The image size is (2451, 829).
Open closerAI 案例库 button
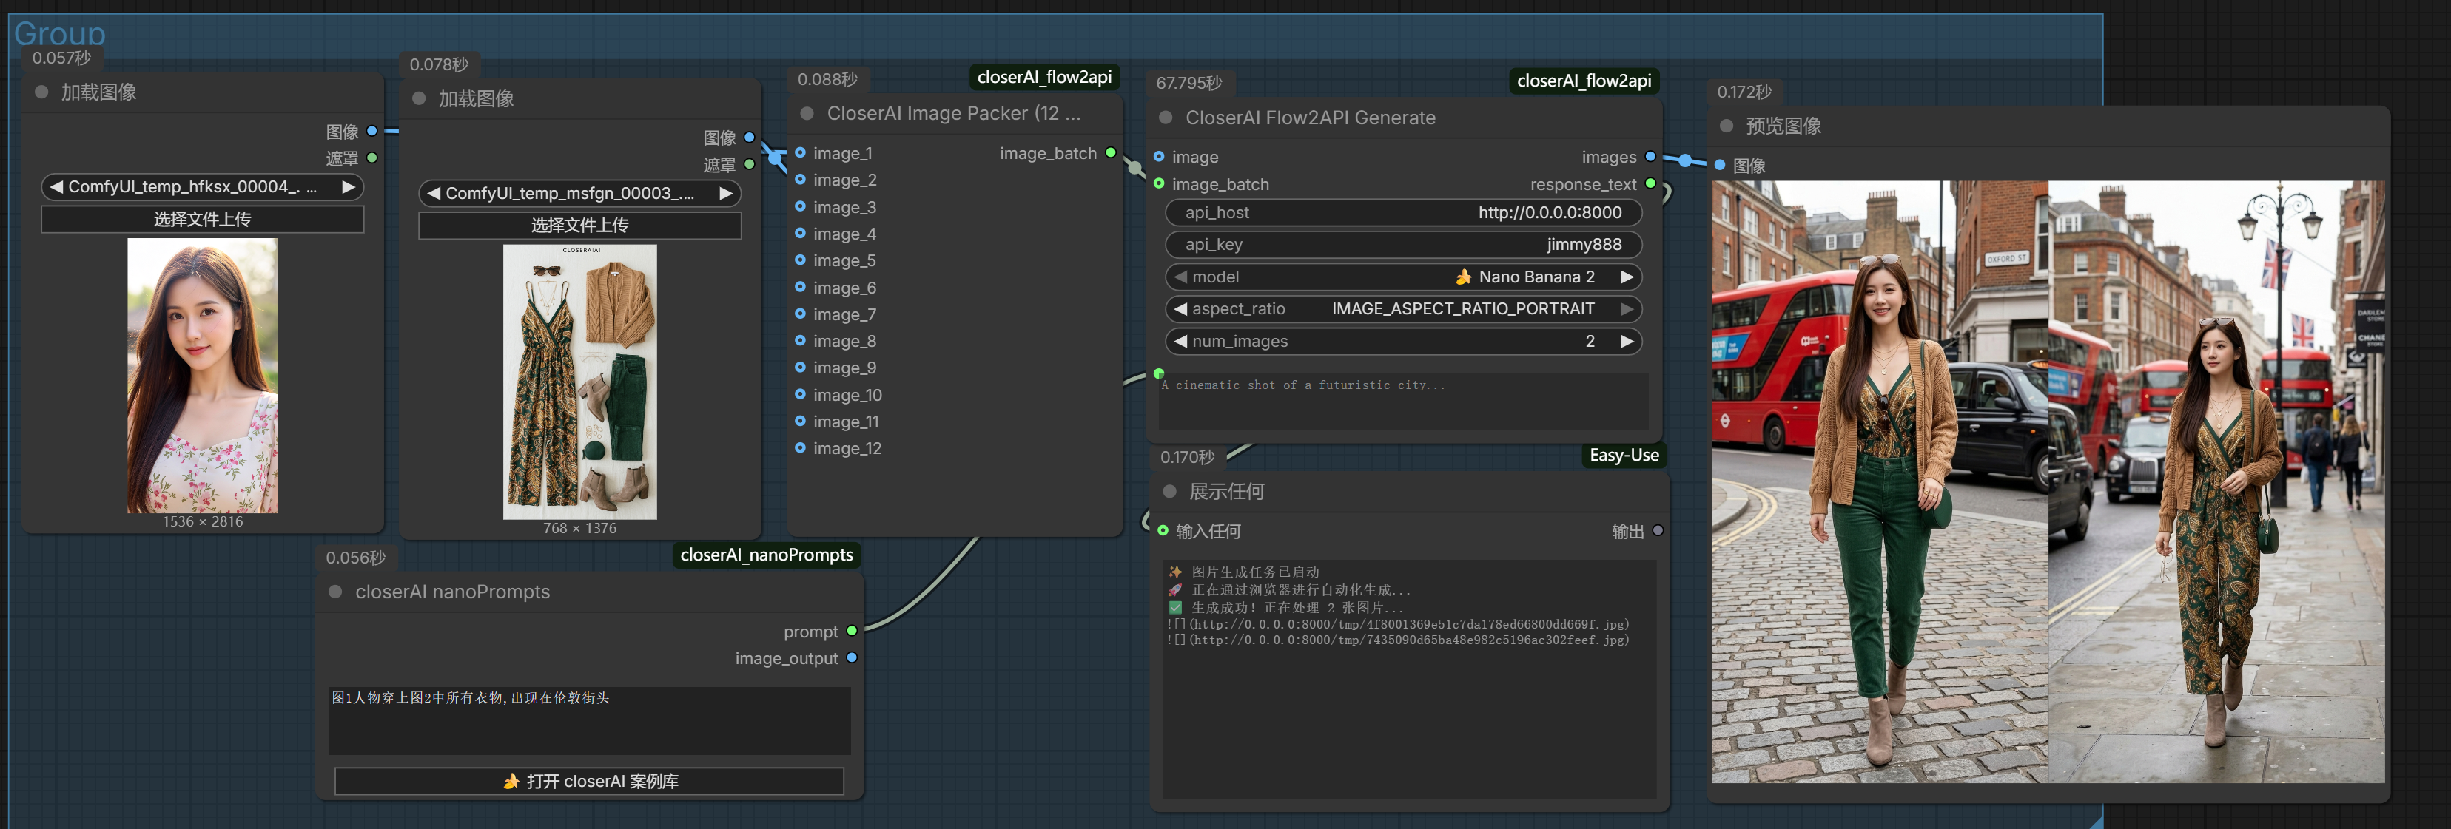coord(589,782)
